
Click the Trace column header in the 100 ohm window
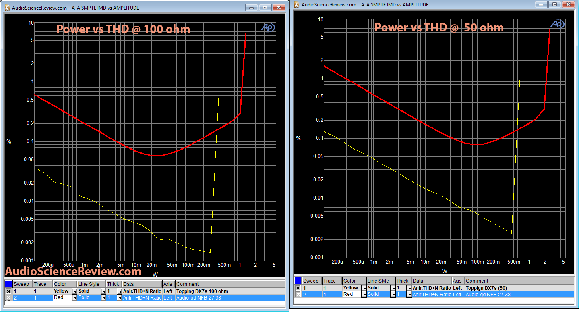pyautogui.click(x=43, y=284)
